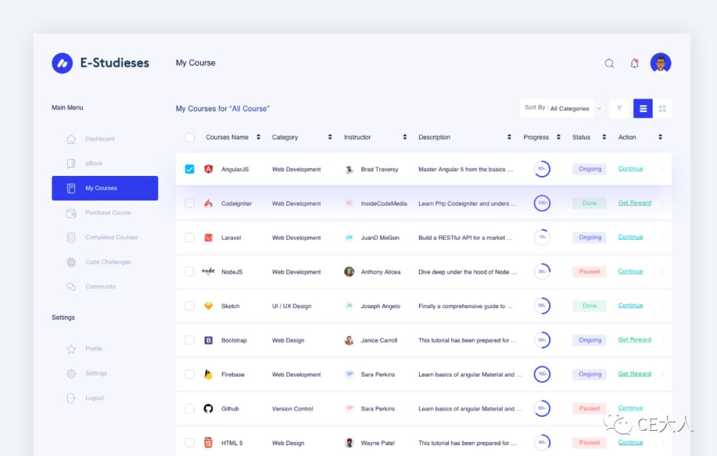Viewport: 717px width, 456px height.
Task: Click the NodeJS logo icon
Action: tap(208, 271)
